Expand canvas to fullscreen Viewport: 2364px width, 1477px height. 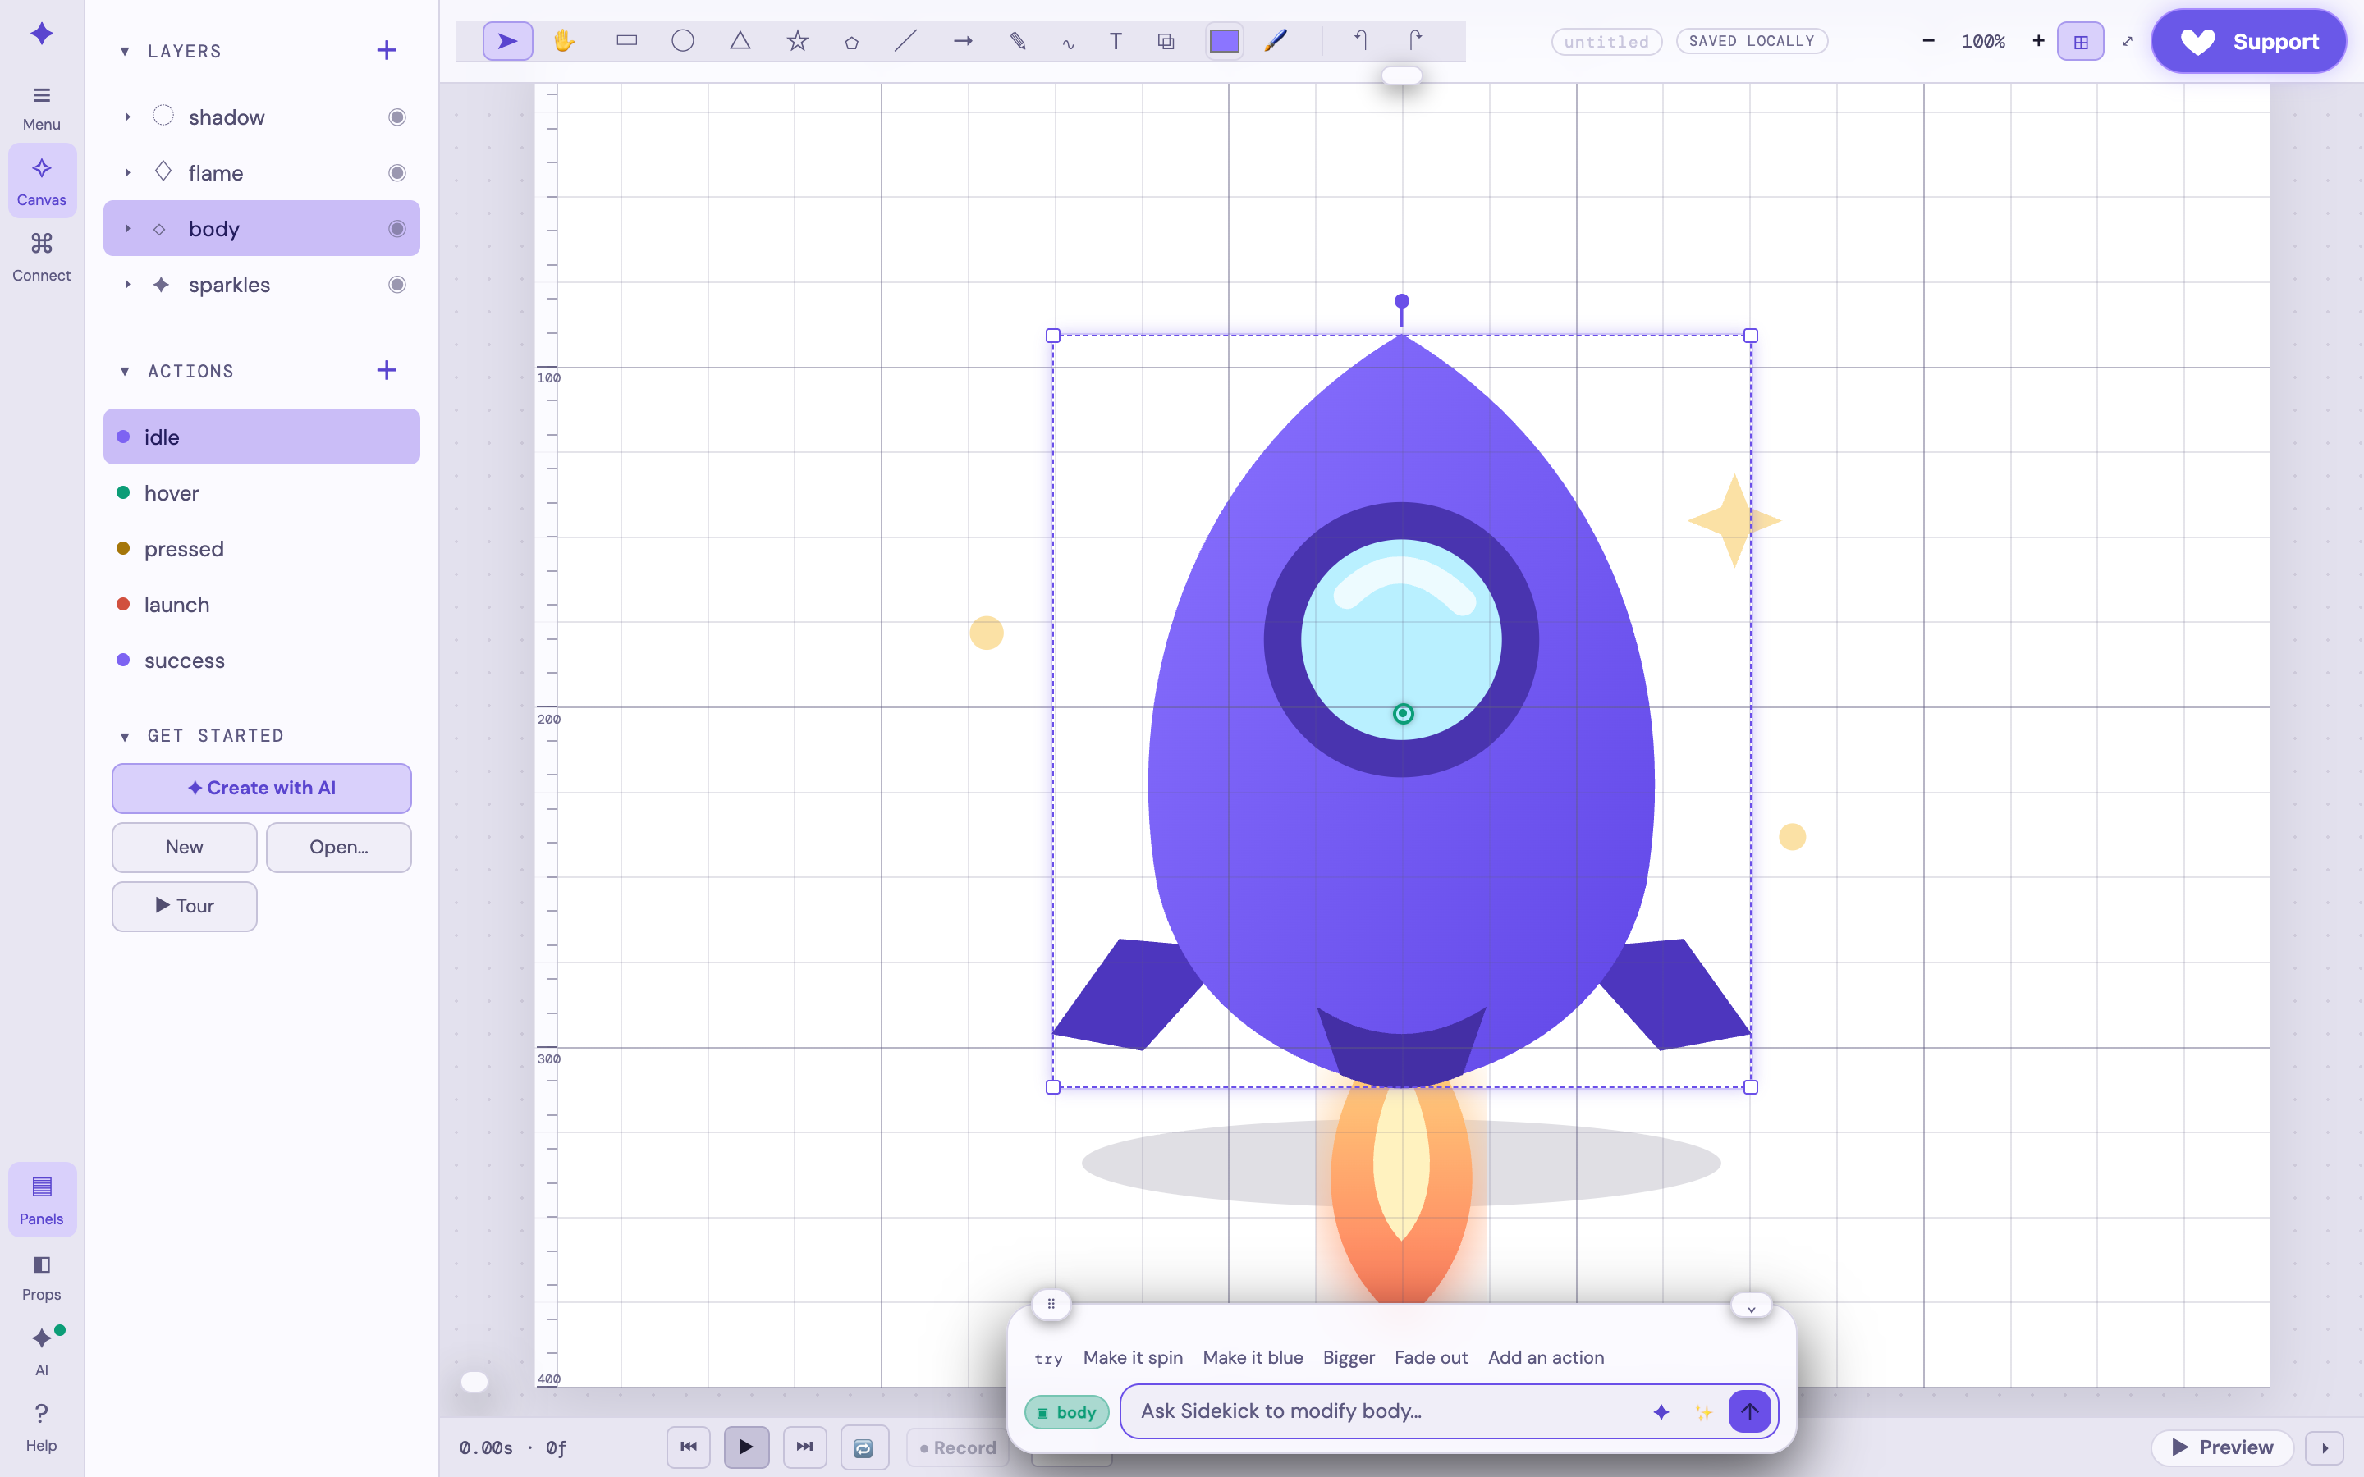[2128, 41]
